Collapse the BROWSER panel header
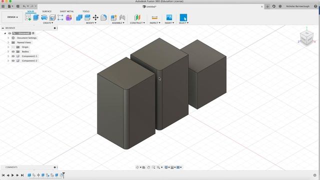Image resolution: width=320 pixels, height=180 pixels. (x=2, y=28)
